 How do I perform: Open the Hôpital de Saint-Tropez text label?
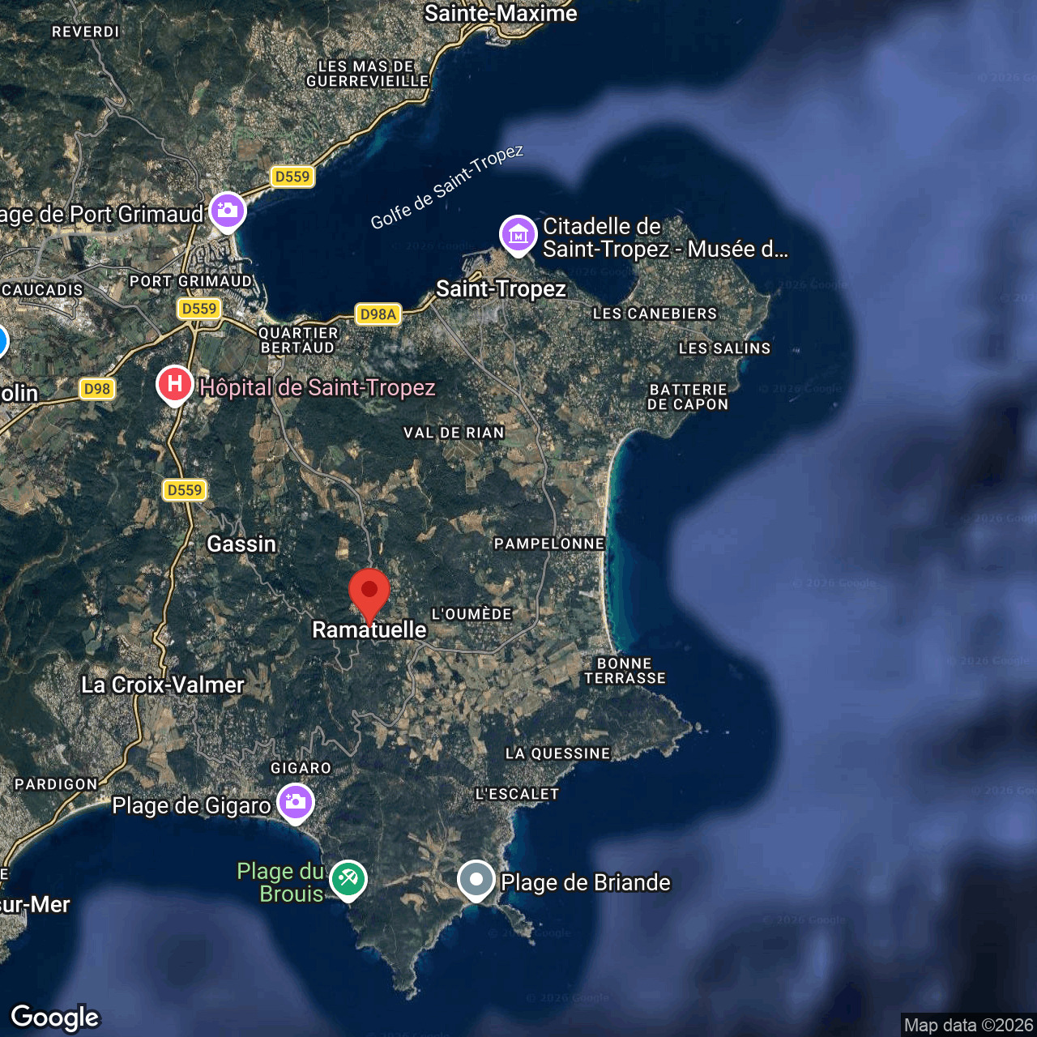pyautogui.click(x=318, y=387)
